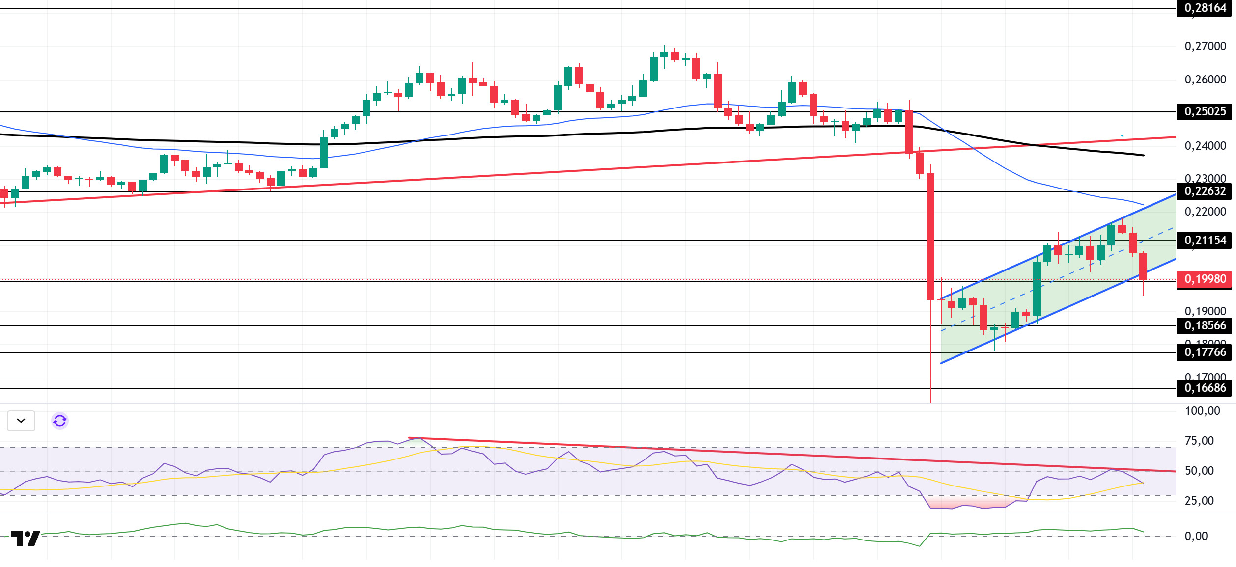
Task: Click the 100,00 RSI scale label
Action: pos(1202,411)
